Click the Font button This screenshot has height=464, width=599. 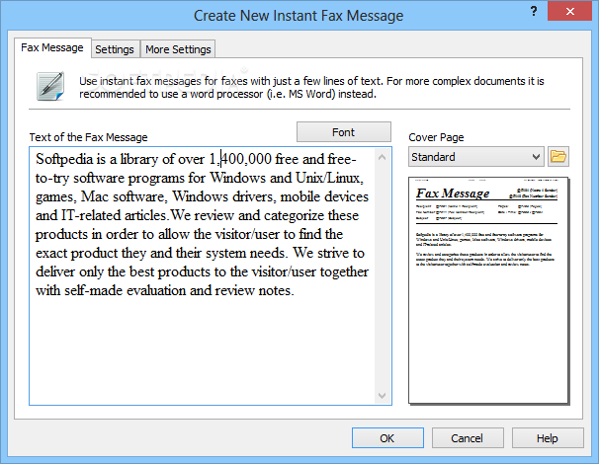point(343,132)
